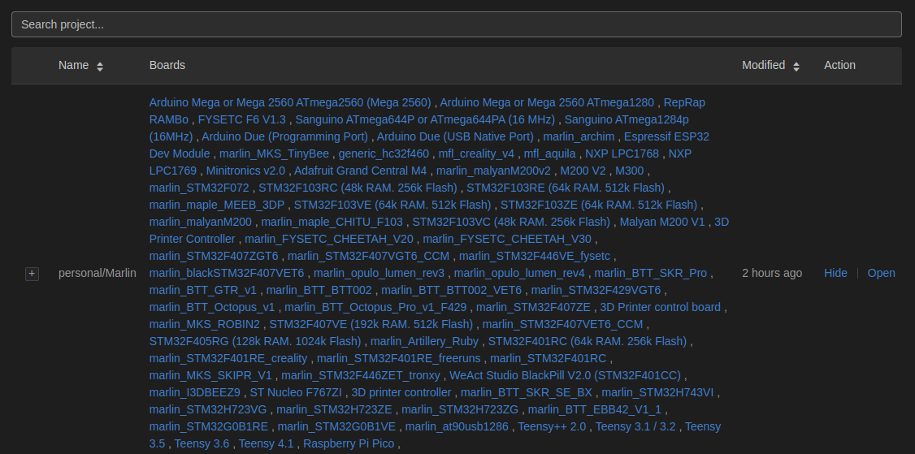Open WeAct Studio BlackPill V2.0 link
915x454 pixels.
point(566,376)
